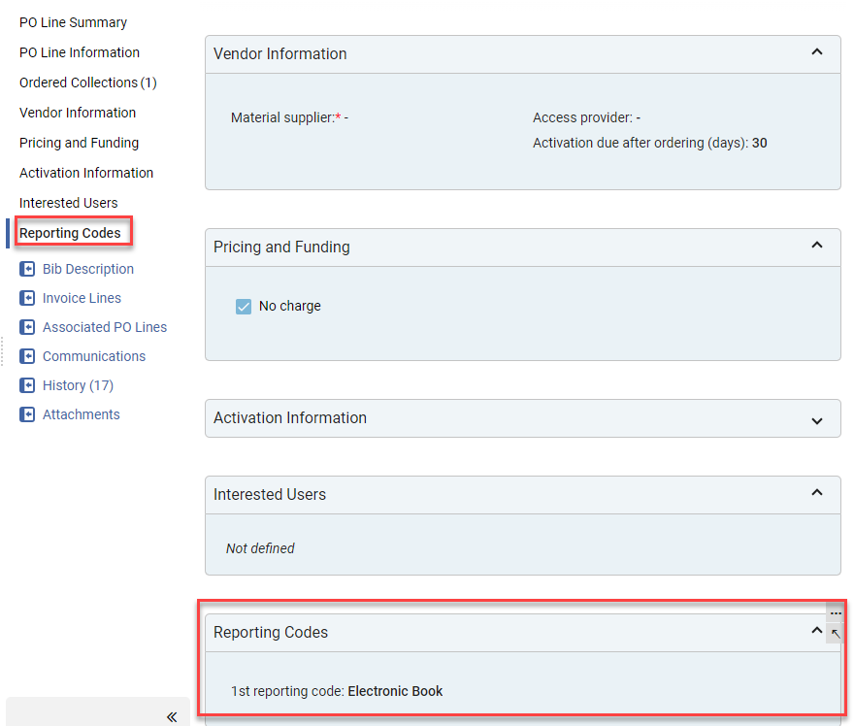The width and height of the screenshot is (854, 726).
Task: Jump to PO Line Information
Action: click(80, 52)
